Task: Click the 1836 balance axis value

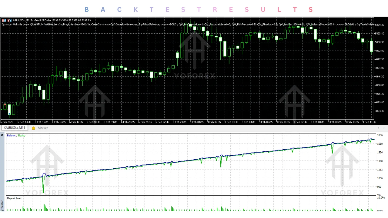Action: [380, 135]
